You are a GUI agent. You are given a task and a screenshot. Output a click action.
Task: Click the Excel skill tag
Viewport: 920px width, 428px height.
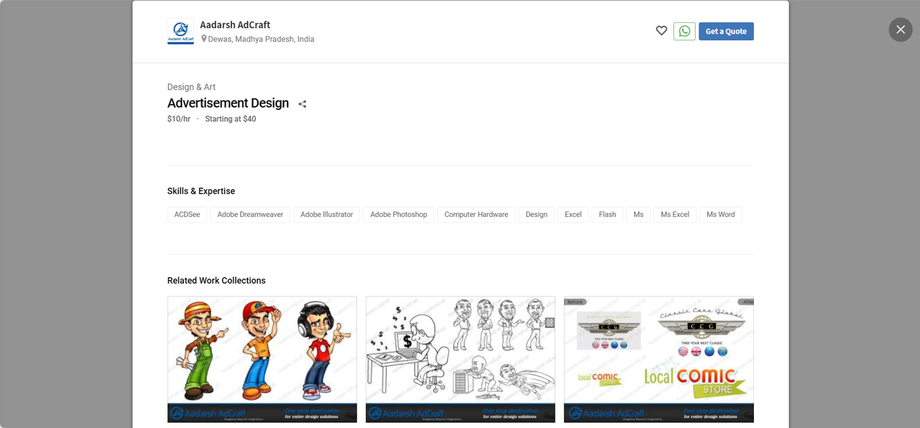573,215
